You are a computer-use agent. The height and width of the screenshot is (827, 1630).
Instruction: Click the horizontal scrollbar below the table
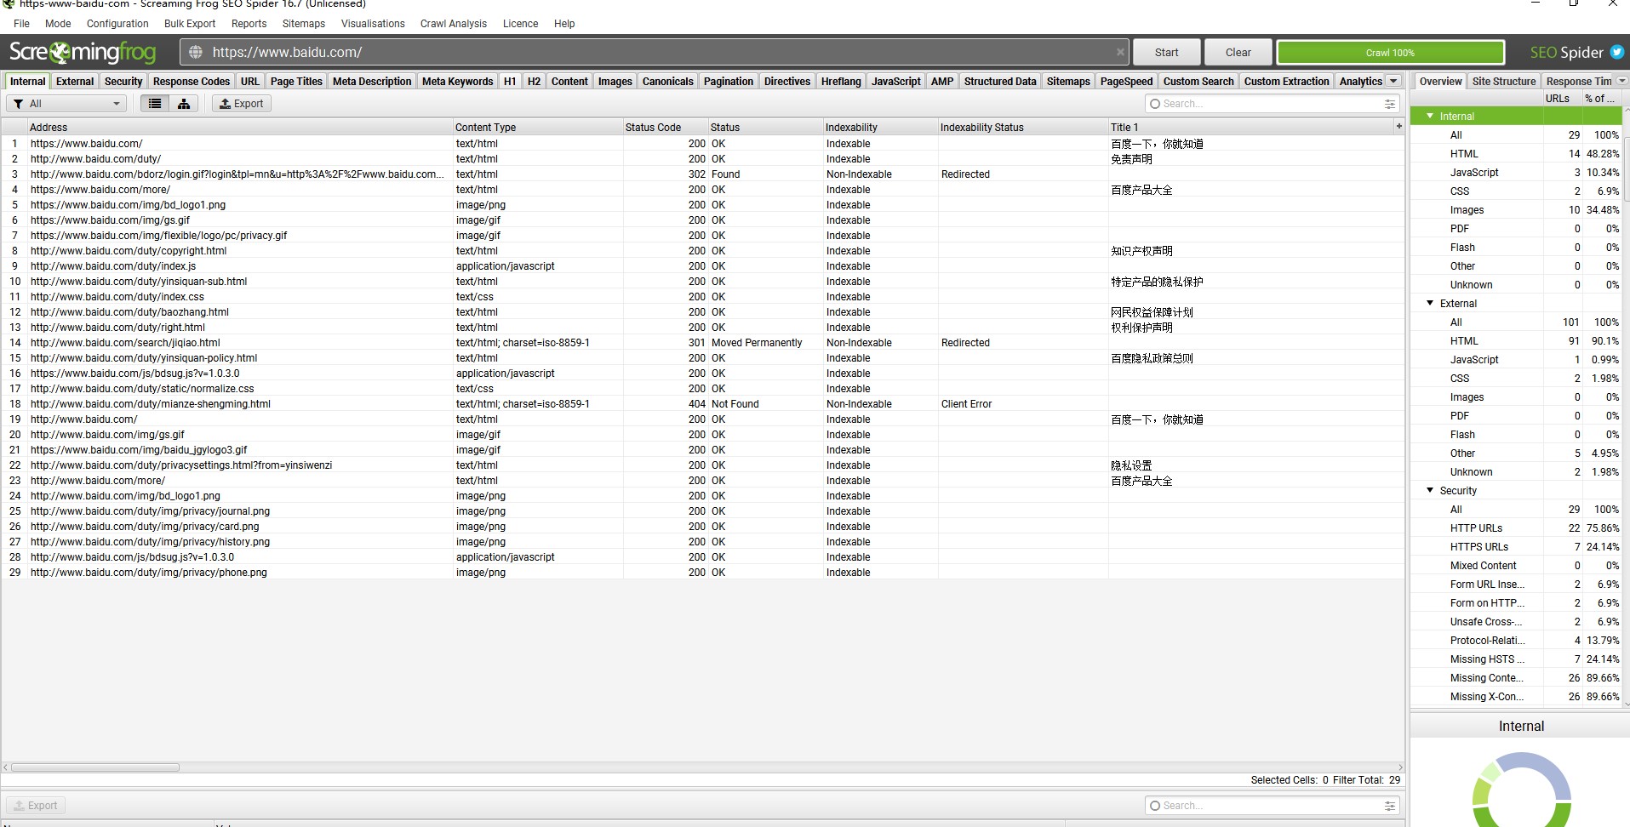pyautogui.click(x=95, y=767)
